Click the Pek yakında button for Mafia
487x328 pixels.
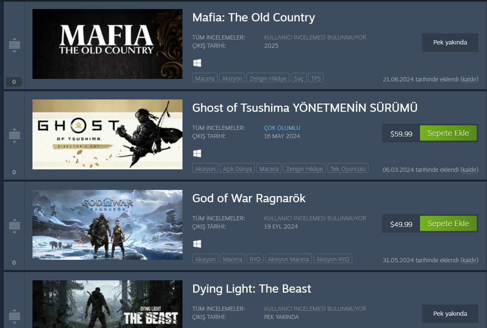(450, 43)
